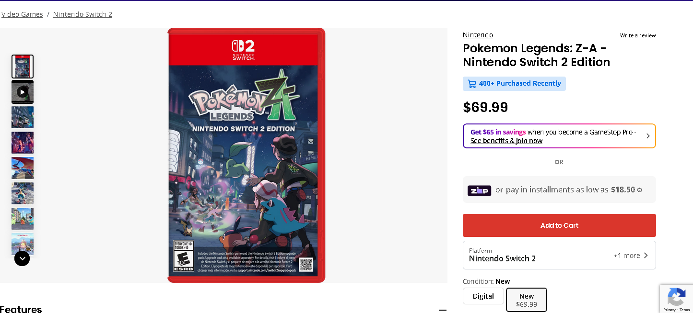Image resolution: width=693 pixels, height=313 pixels.
Task: Click the Zip payment logo
Action: click(x=479, y=190)
